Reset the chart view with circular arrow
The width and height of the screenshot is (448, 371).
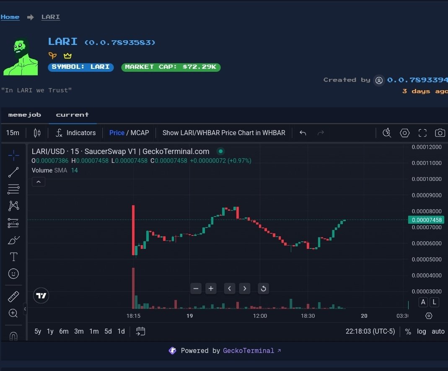(x=263, y=288)
